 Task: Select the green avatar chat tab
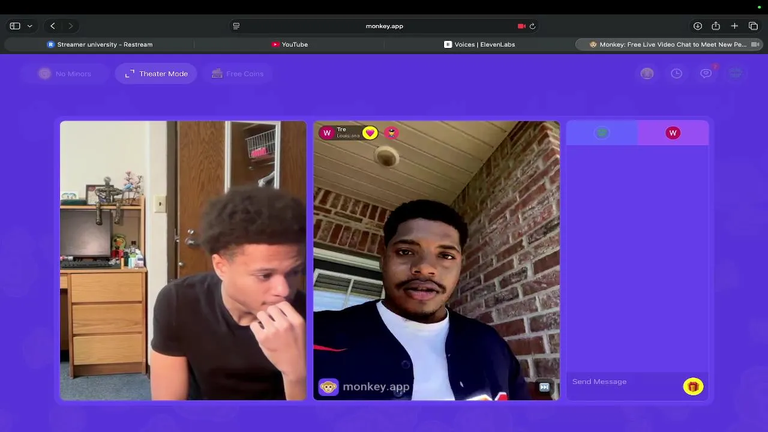602,133
